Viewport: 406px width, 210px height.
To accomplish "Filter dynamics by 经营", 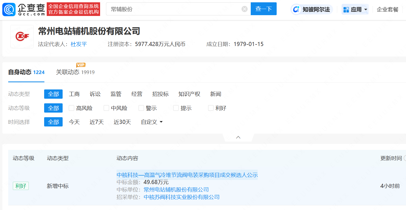I will point(137,94).
